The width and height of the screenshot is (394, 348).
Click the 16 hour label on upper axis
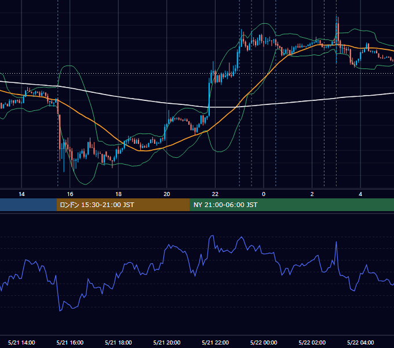70,194
